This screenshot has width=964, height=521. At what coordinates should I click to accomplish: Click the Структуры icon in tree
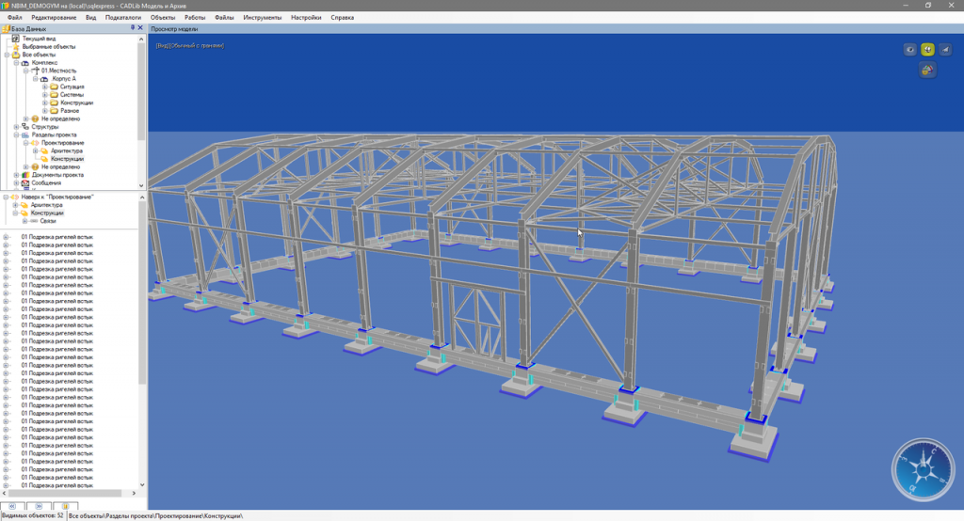pyautogui.click(x=25, y=127)
